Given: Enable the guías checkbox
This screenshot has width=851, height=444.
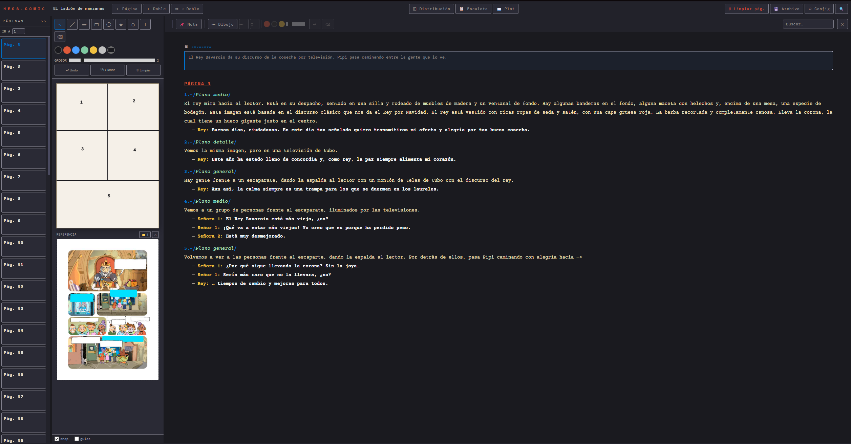Looking at the screenshot, I should 77,439.
